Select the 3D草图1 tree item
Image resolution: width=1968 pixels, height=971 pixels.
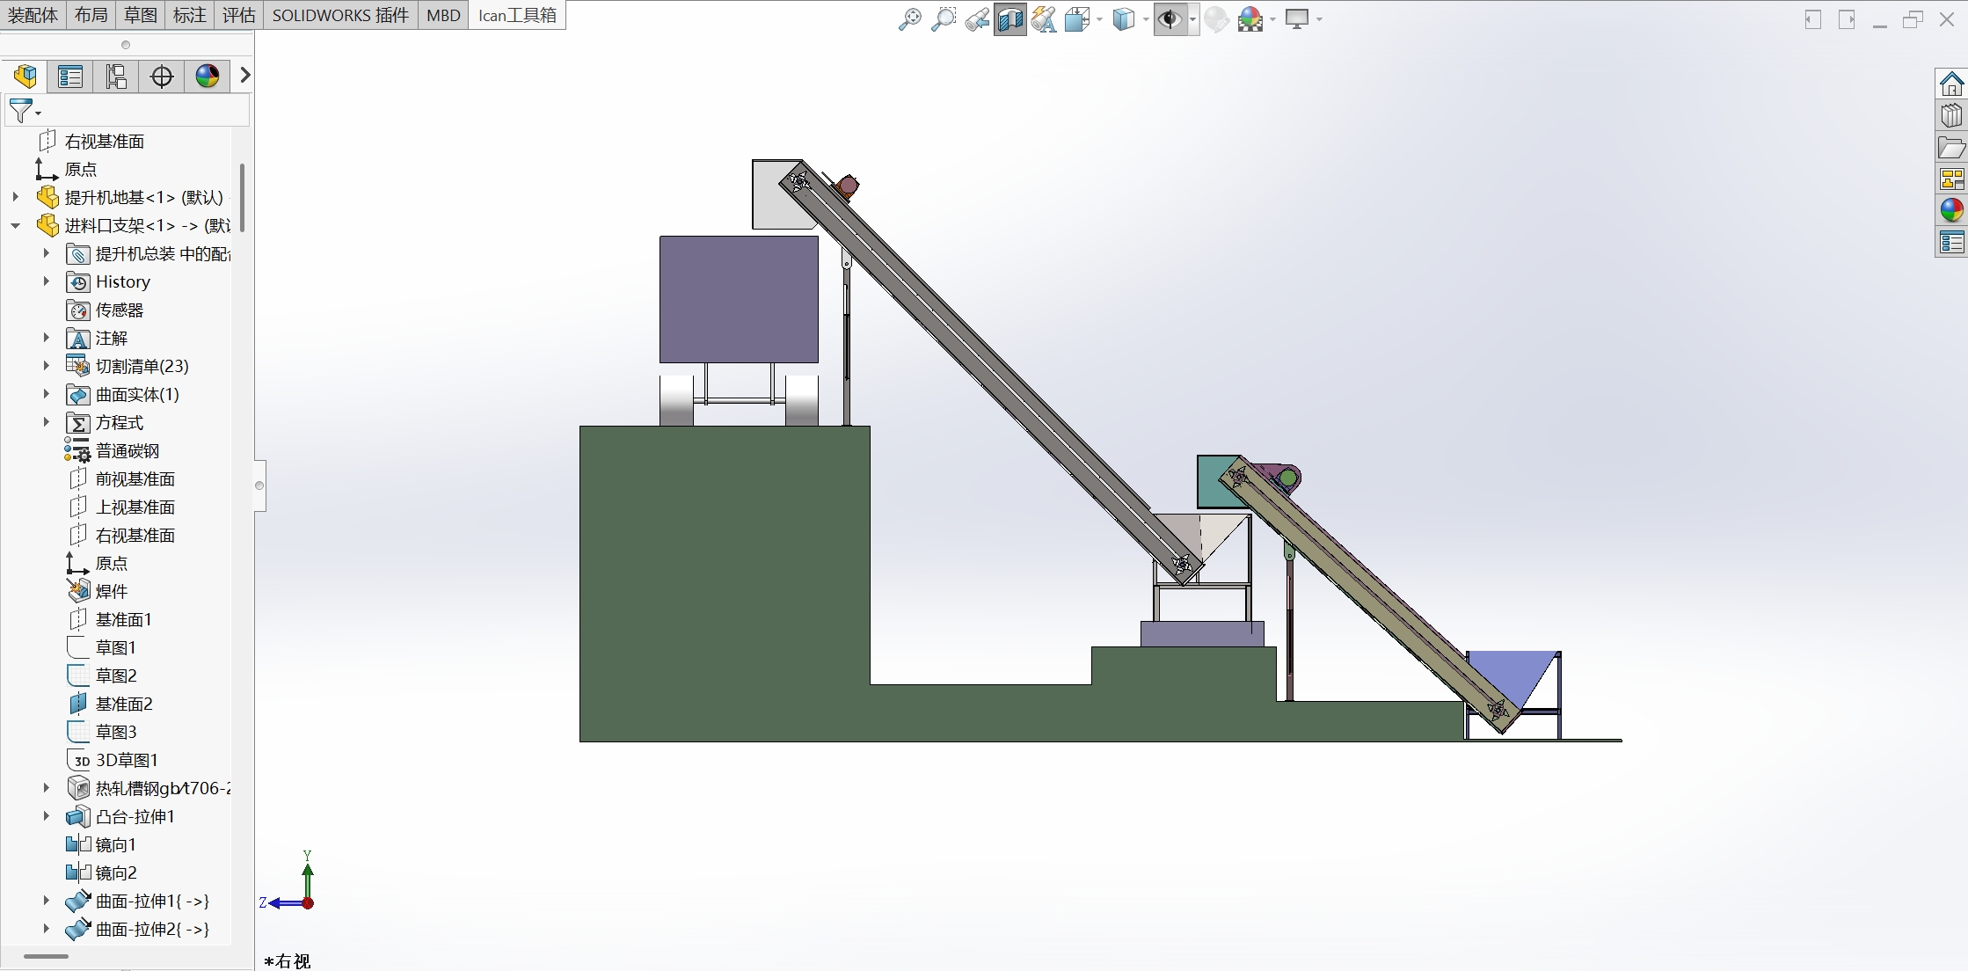(x=113, y=760)
